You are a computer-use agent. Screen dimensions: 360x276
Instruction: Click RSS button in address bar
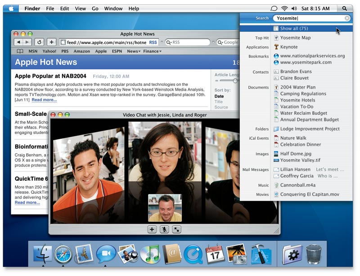pyautogui.click(x=153, y=42)
